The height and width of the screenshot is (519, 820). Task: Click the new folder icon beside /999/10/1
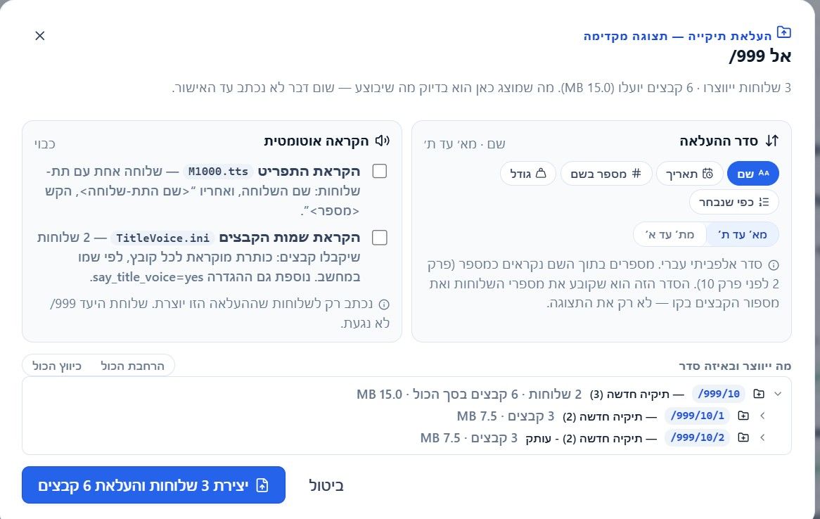coord(743,416)
